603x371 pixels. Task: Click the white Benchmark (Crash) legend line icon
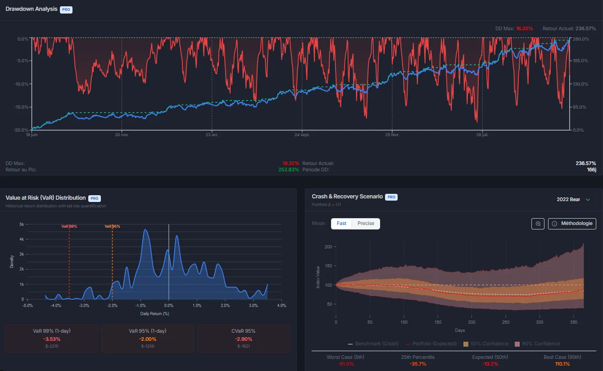(x=349, y=344)
